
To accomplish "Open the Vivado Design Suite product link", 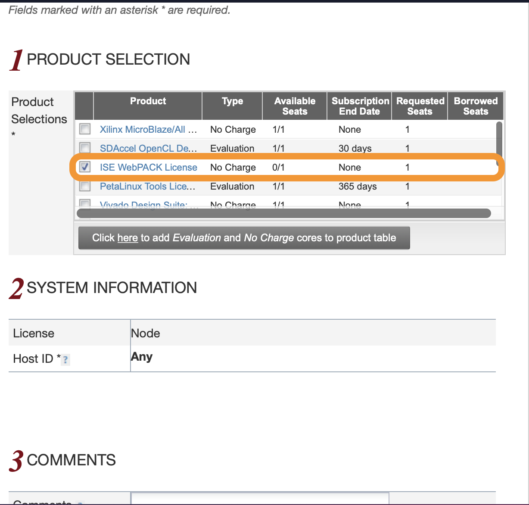I will pos(149,205).
